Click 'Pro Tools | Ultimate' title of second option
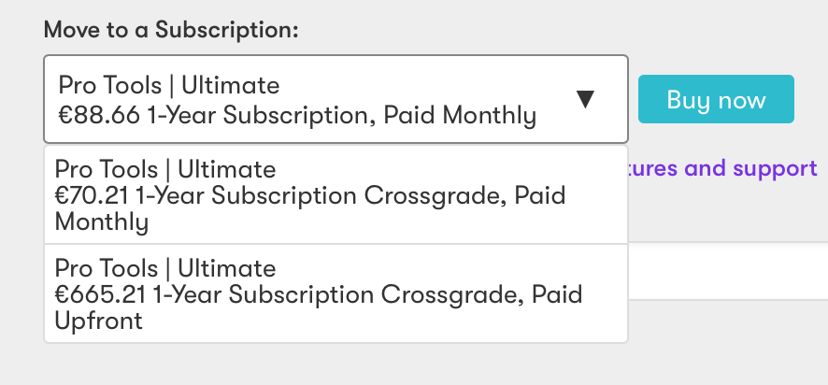828x385 pixels. coord(165,268)
